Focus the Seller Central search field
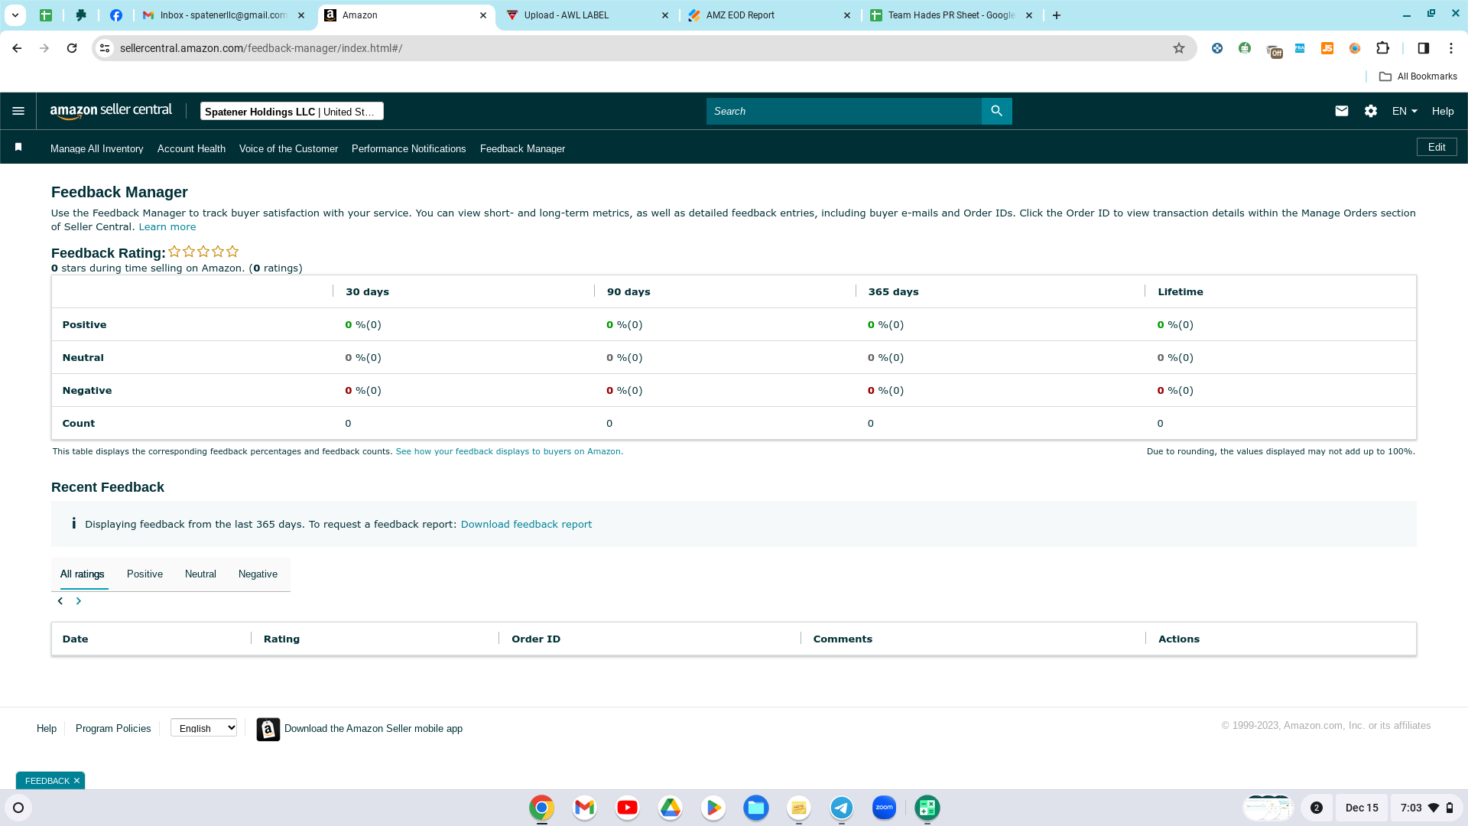Screen dimensions: 1468x826 [843, 111]
